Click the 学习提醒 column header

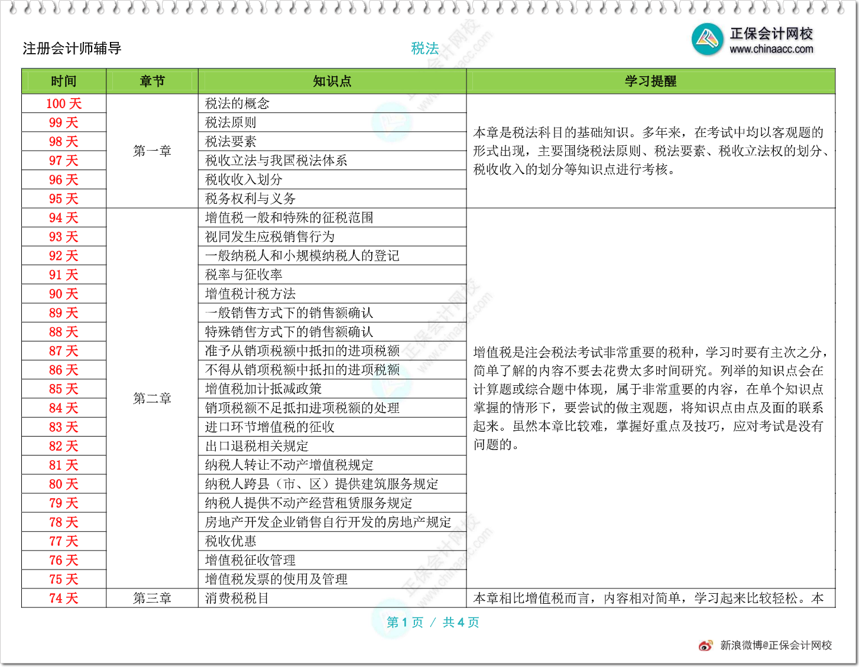[650, 82]
